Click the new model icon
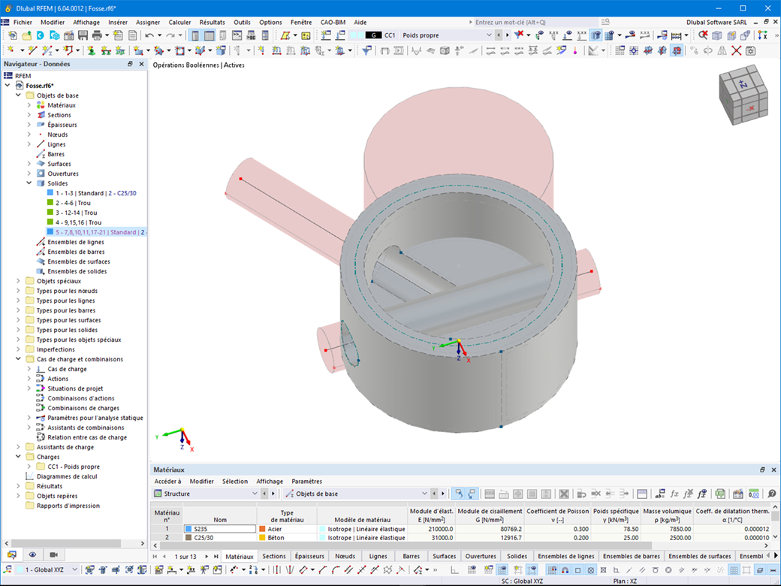 13,35
